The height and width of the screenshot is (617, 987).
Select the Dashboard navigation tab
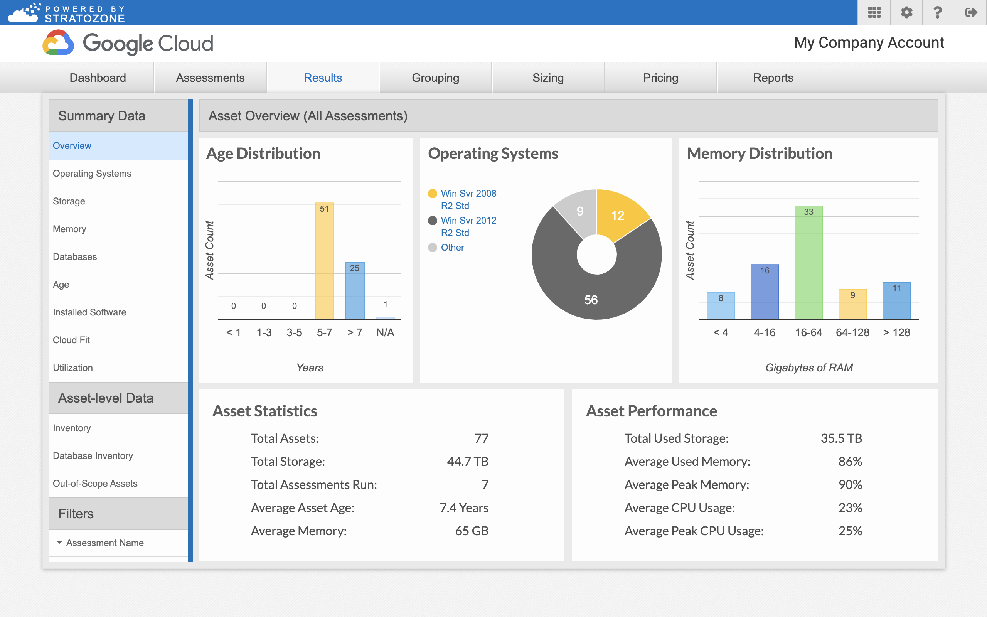(x=97, y=78)
